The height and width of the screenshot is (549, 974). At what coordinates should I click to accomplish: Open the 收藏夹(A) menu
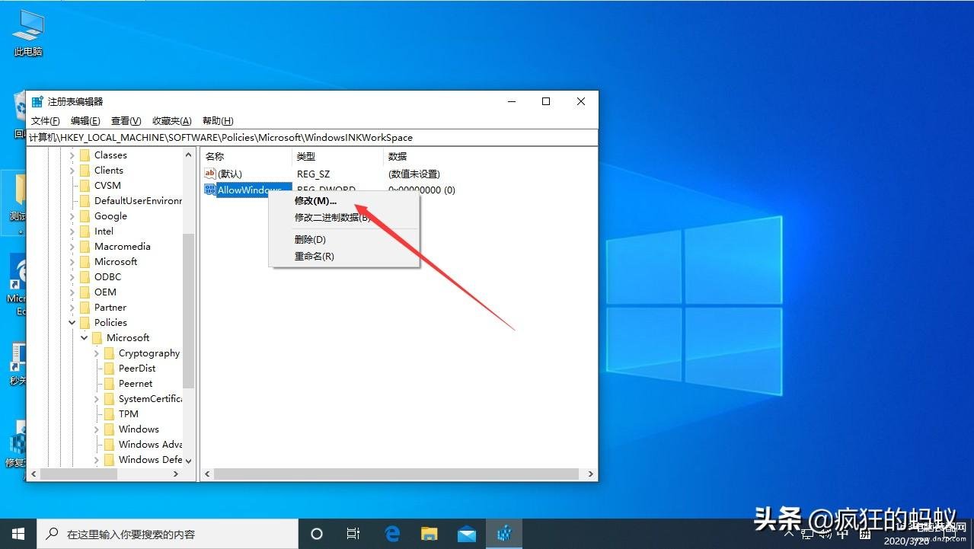[x=172, y=121]
